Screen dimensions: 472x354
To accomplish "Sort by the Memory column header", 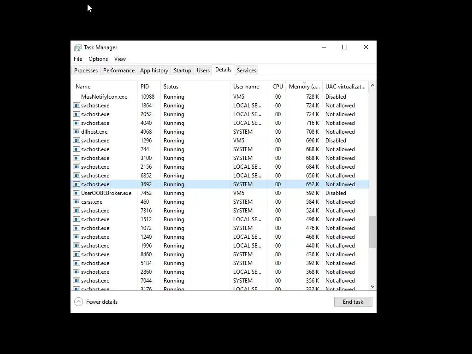I will pyautogui.click(x=304, y=86).
